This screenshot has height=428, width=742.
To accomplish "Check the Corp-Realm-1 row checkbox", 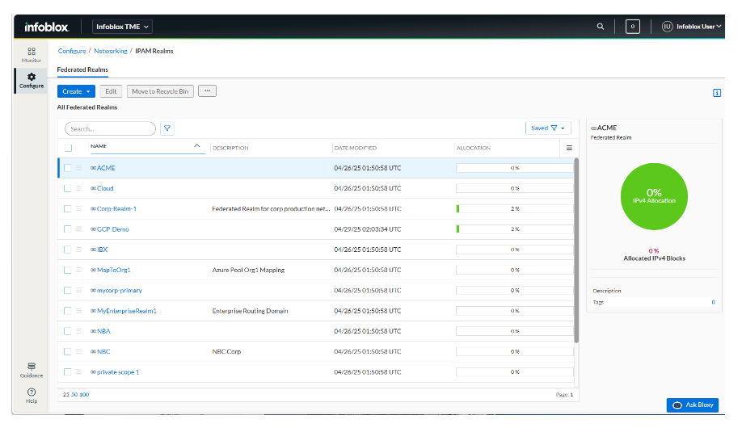I will click(69, 208).
